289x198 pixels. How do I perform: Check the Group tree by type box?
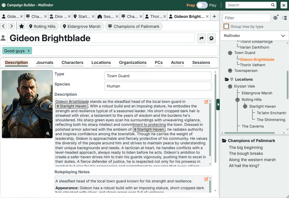click(x=226, y=26)
